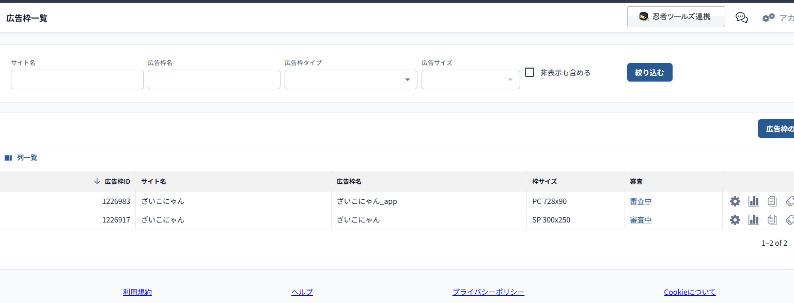Select ID cell 1226983
Image resolution: width=794 pixels, height=303 pixels.
pos(116,201)
